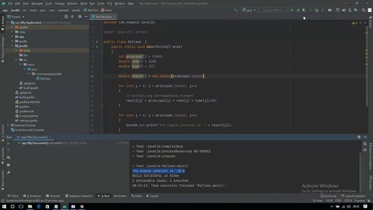Open the device selector dropdown
The image size is (373, 210).
[273, 10]
